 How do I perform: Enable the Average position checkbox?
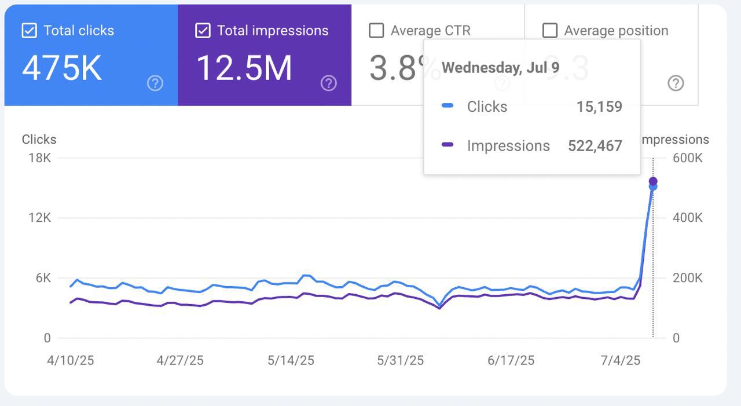point(550,31)
